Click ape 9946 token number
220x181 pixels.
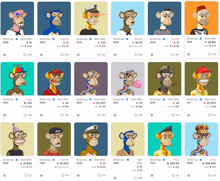[x=79, y=163]
